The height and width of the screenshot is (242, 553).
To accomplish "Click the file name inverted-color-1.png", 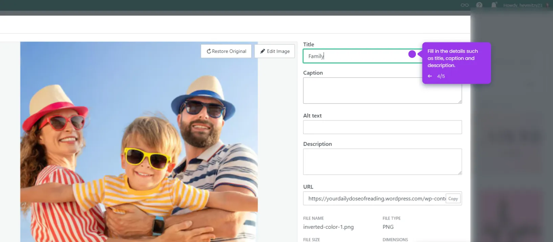I will [328, 227].
